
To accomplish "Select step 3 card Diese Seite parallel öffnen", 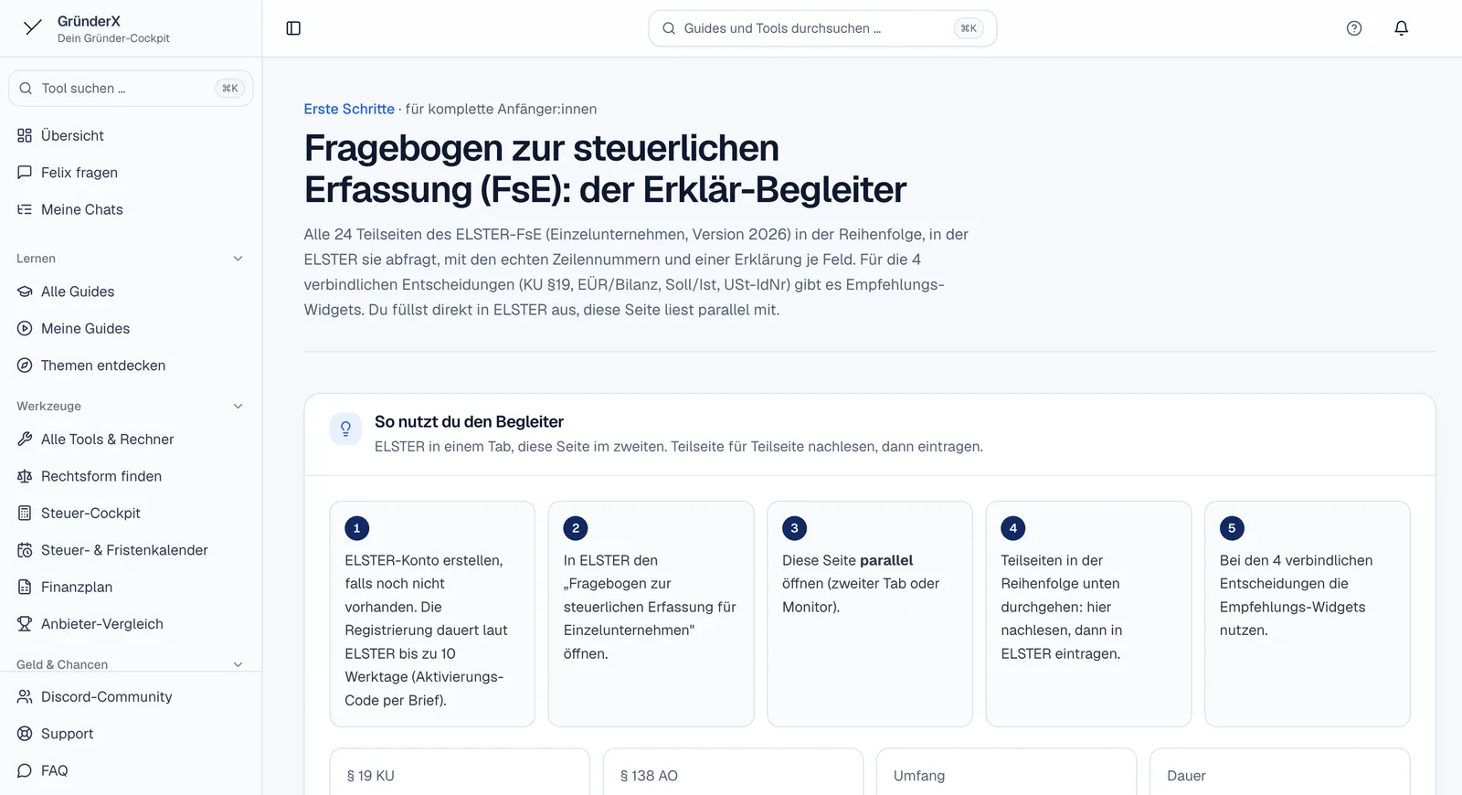I will 870,614.
